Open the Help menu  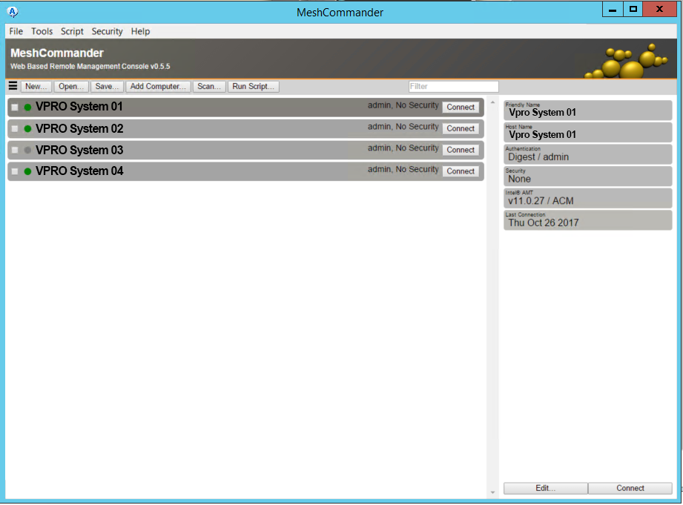point(140,31)
